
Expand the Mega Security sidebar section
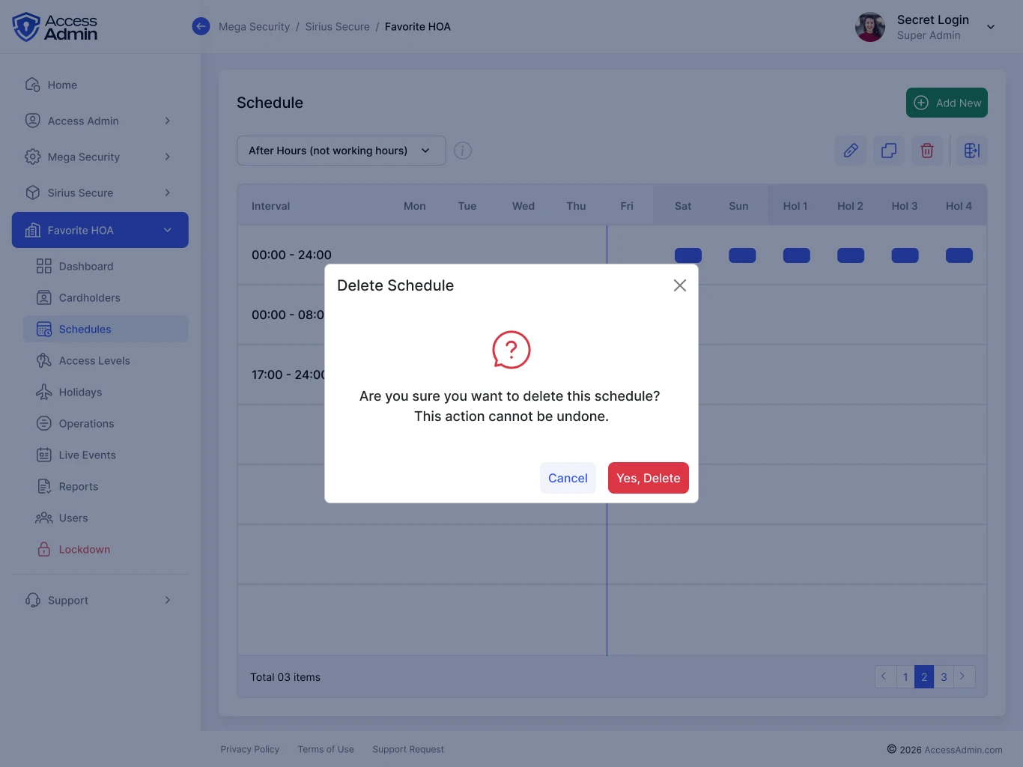[100, 157]
